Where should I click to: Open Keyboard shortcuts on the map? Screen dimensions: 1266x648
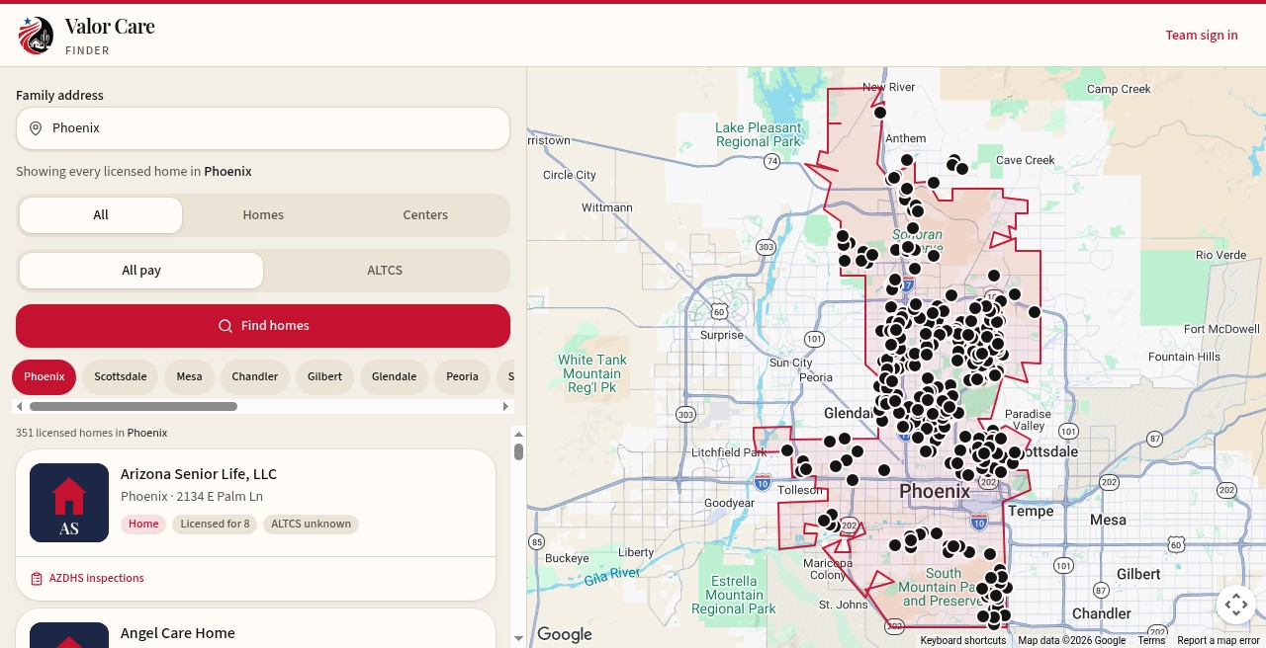tap(963, 641)
